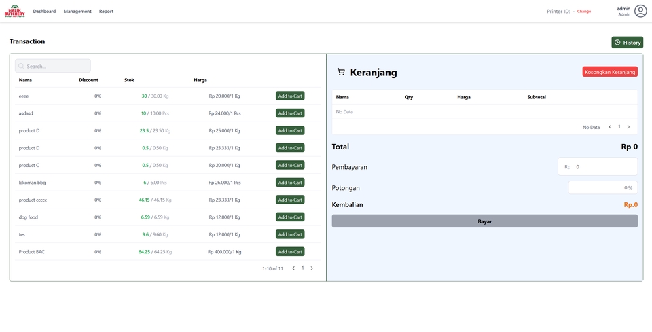Click the search magnifier icon
Viewport: 652px width, 332px height.
(22, 66)
